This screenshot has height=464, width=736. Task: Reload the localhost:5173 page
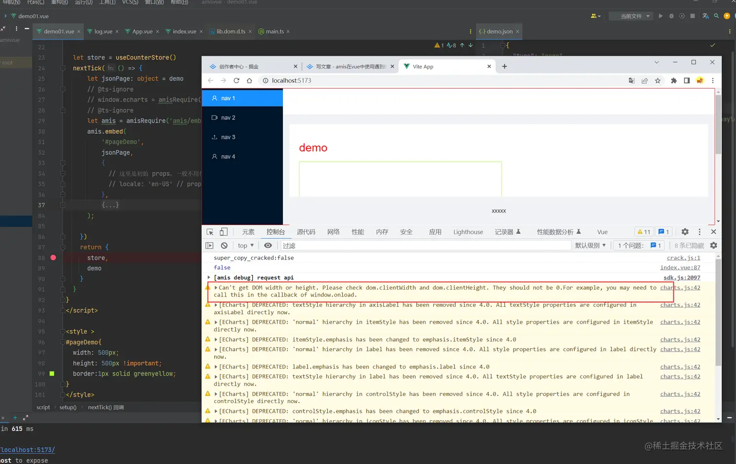(237, 81)
